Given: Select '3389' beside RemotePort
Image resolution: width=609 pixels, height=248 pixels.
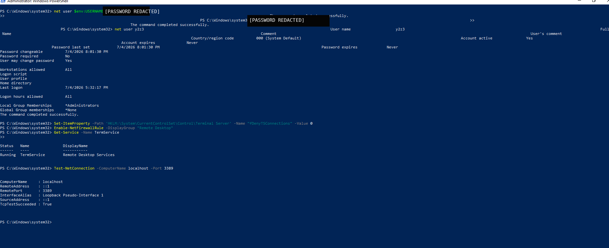Looking at the screenshot, I should point(47,191).
